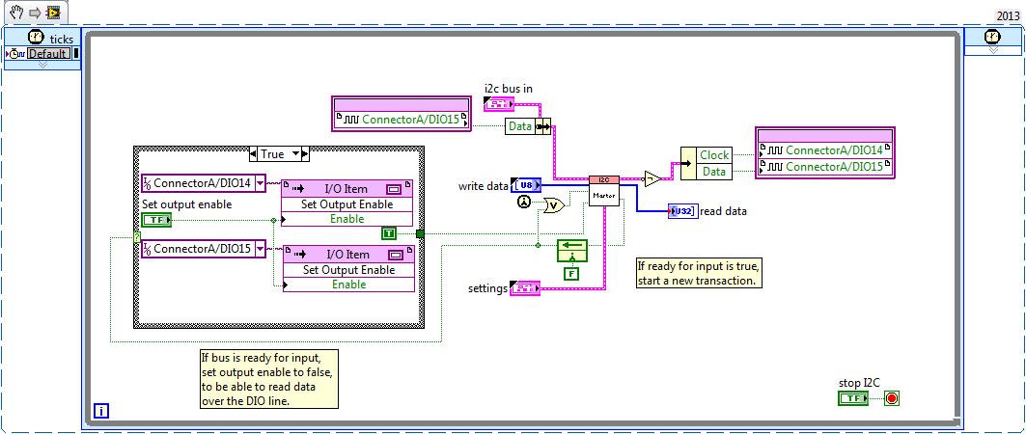Select the lower I/O Item node header
This screenshot has height=434, width=1026.
[x=348, y=255]
